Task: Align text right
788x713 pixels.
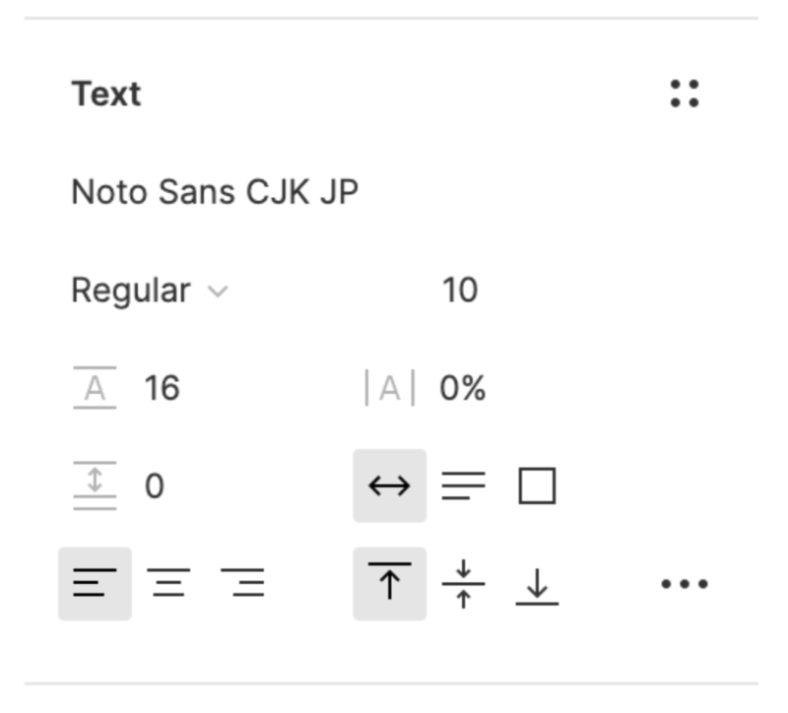Action: (242, 584)
